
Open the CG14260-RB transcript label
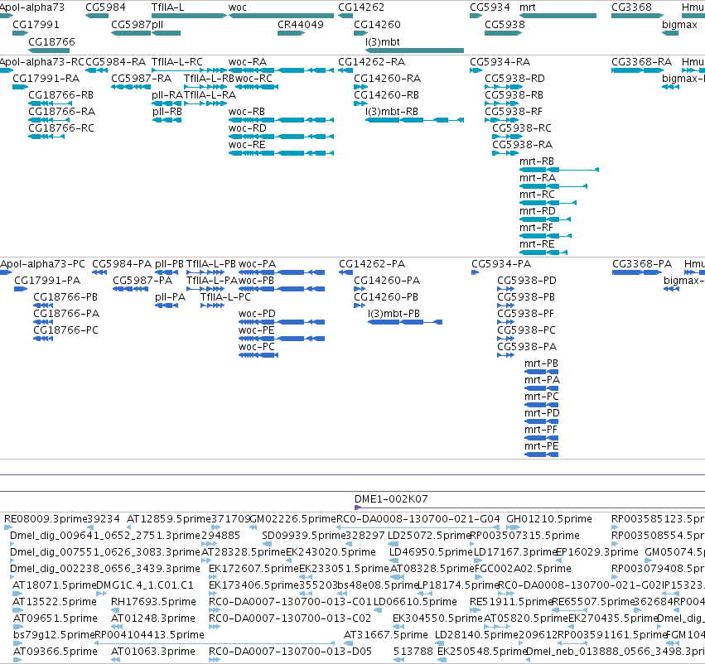point(386,94)
